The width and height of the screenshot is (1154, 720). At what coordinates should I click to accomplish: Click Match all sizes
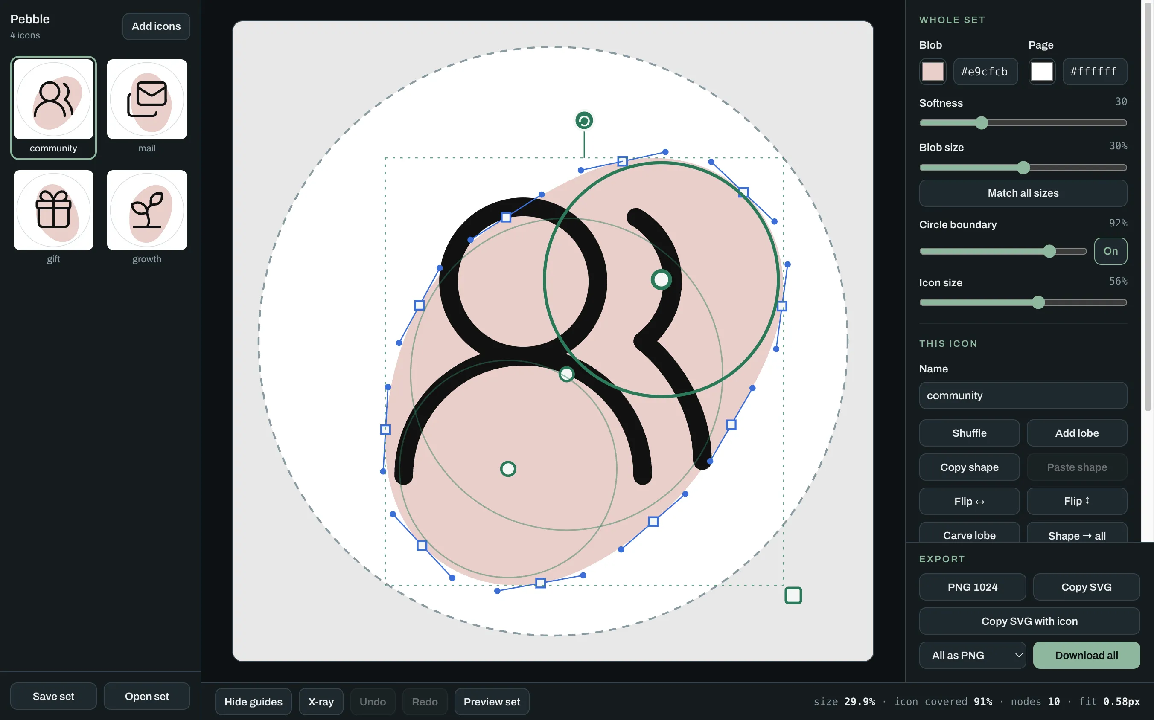point(1023,193)
